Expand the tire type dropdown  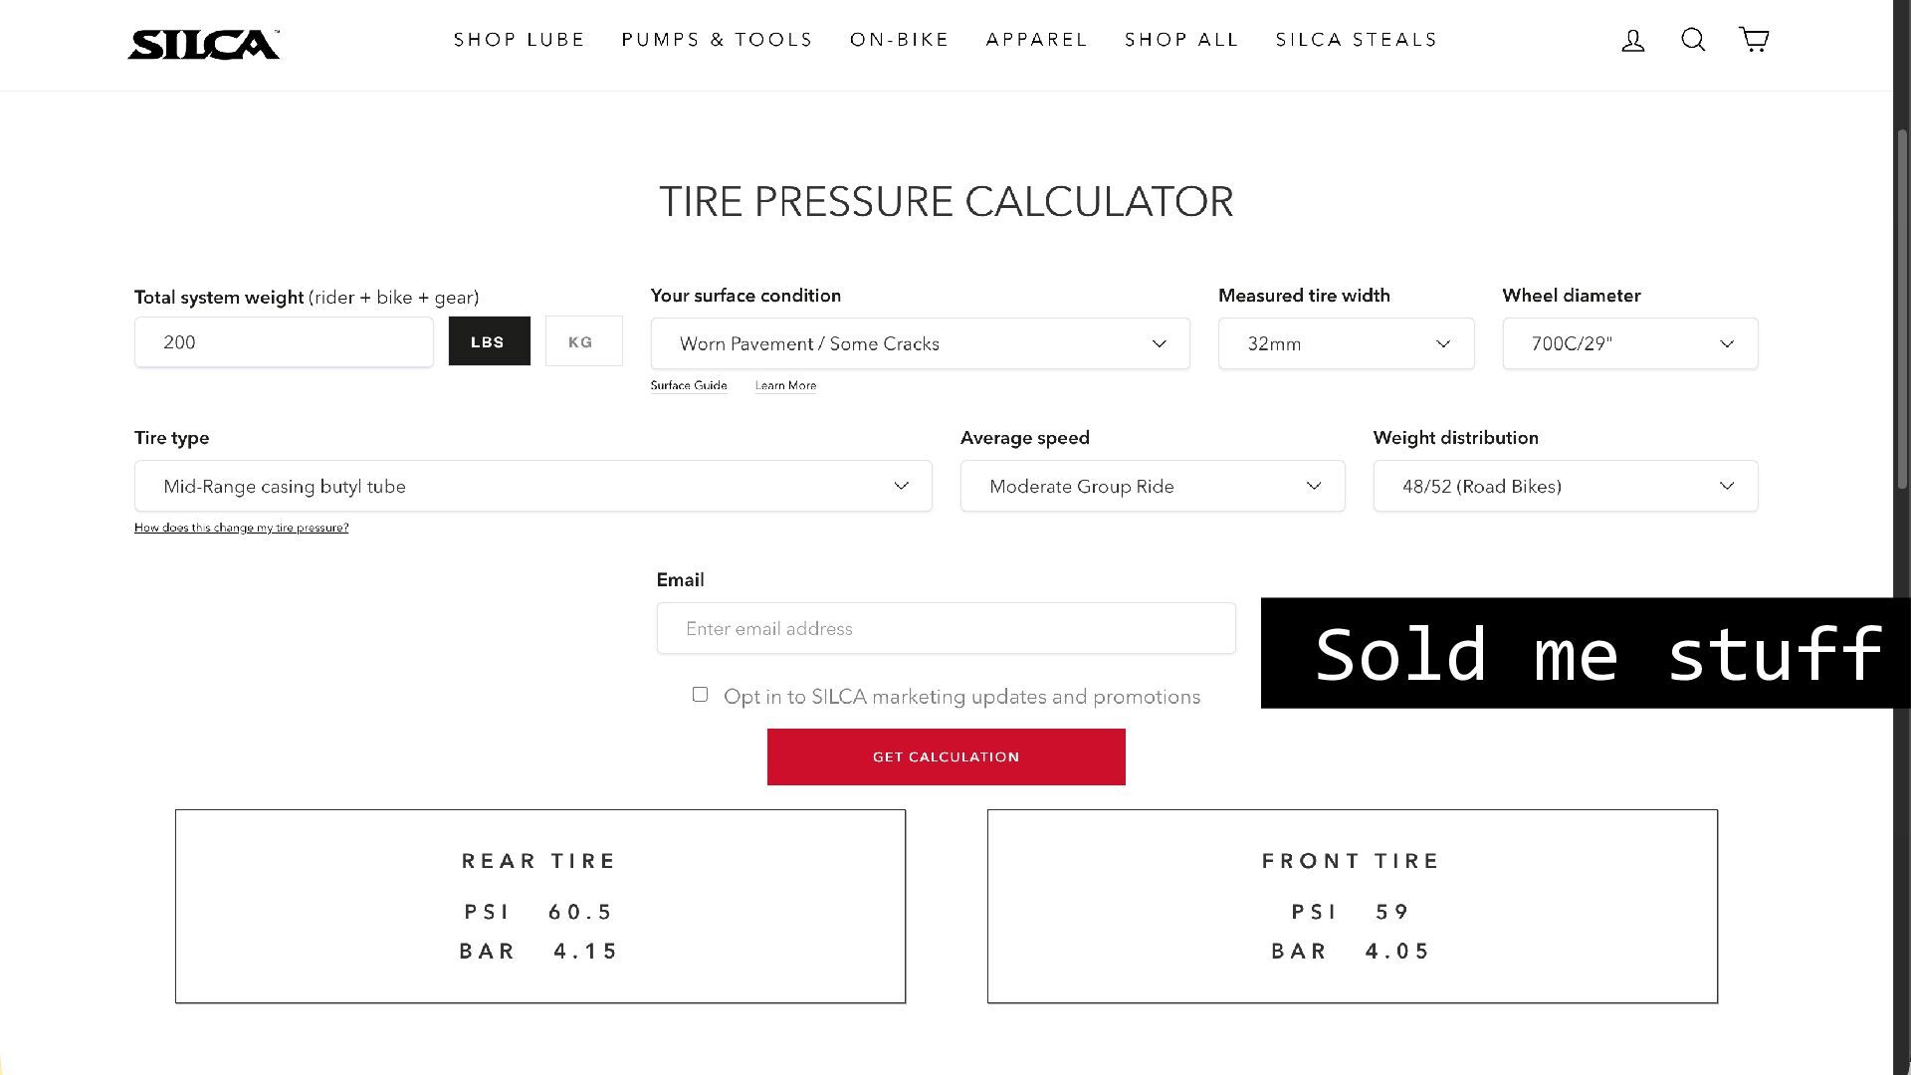pos(532,486)
